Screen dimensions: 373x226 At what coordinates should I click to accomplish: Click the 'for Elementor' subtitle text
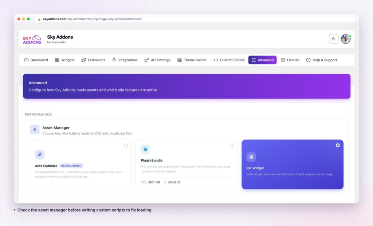point(56,42)
